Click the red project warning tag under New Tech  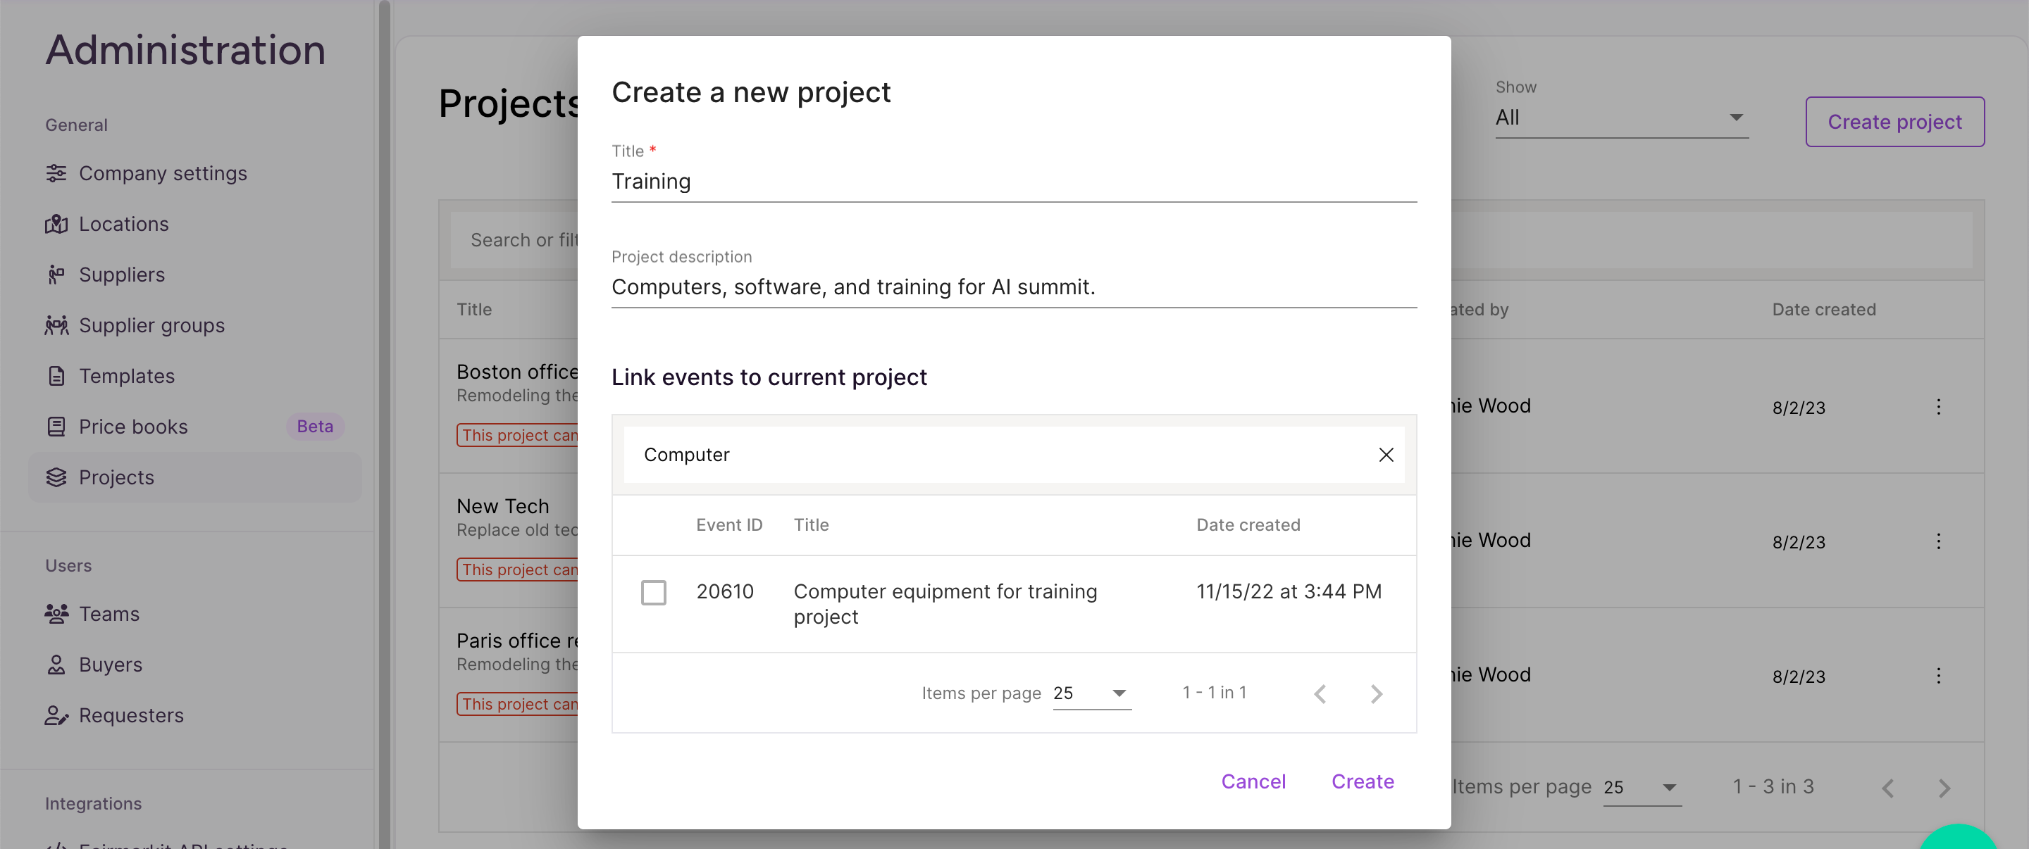click(x=518, y=570)
